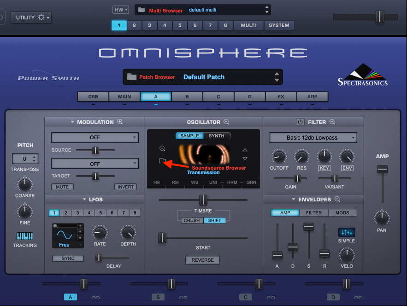The width and height of the screenshot is (407, 306).
Task: Click the Multi Browser folder icon
Action: (x=142, y=10)
